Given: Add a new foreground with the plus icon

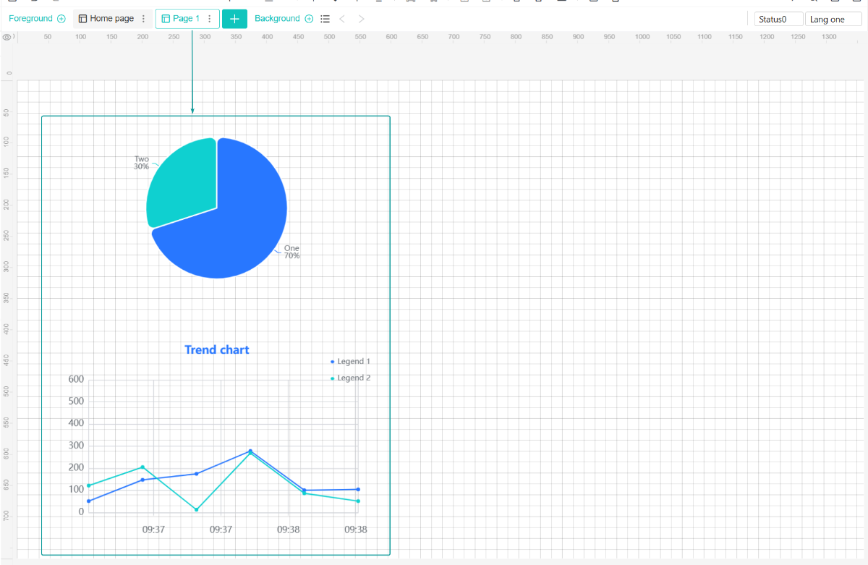Looking at the screenshot, I should pos(61,19).
